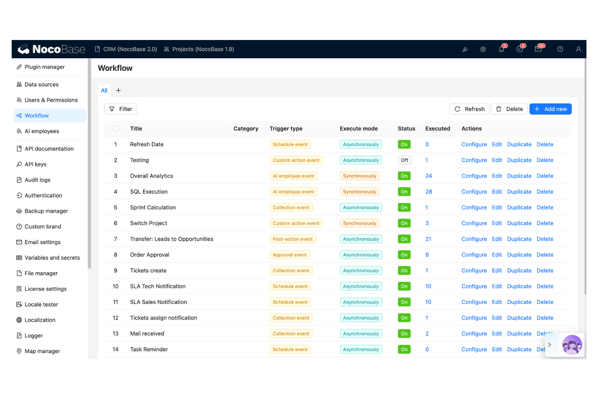Open the user profile icon

tap(578, 49)
